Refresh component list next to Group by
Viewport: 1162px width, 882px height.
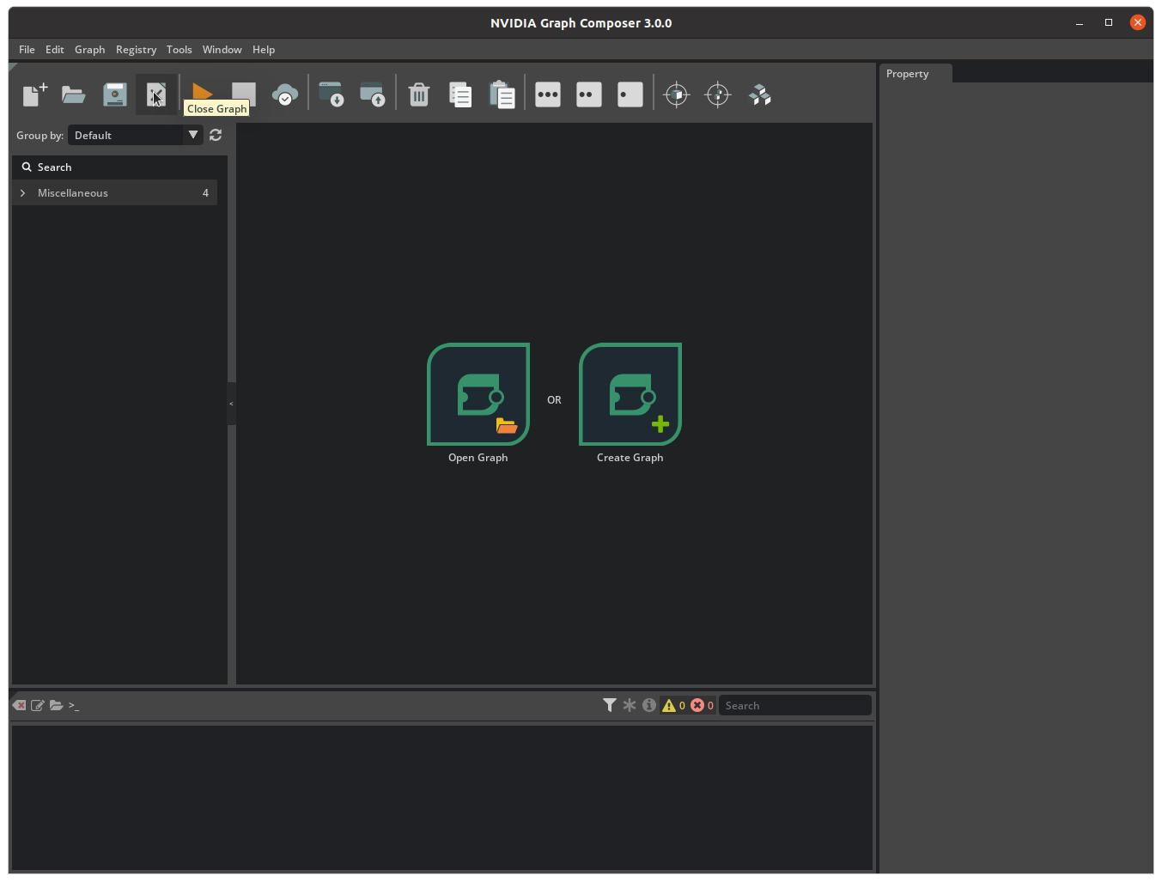pos(216,135)
